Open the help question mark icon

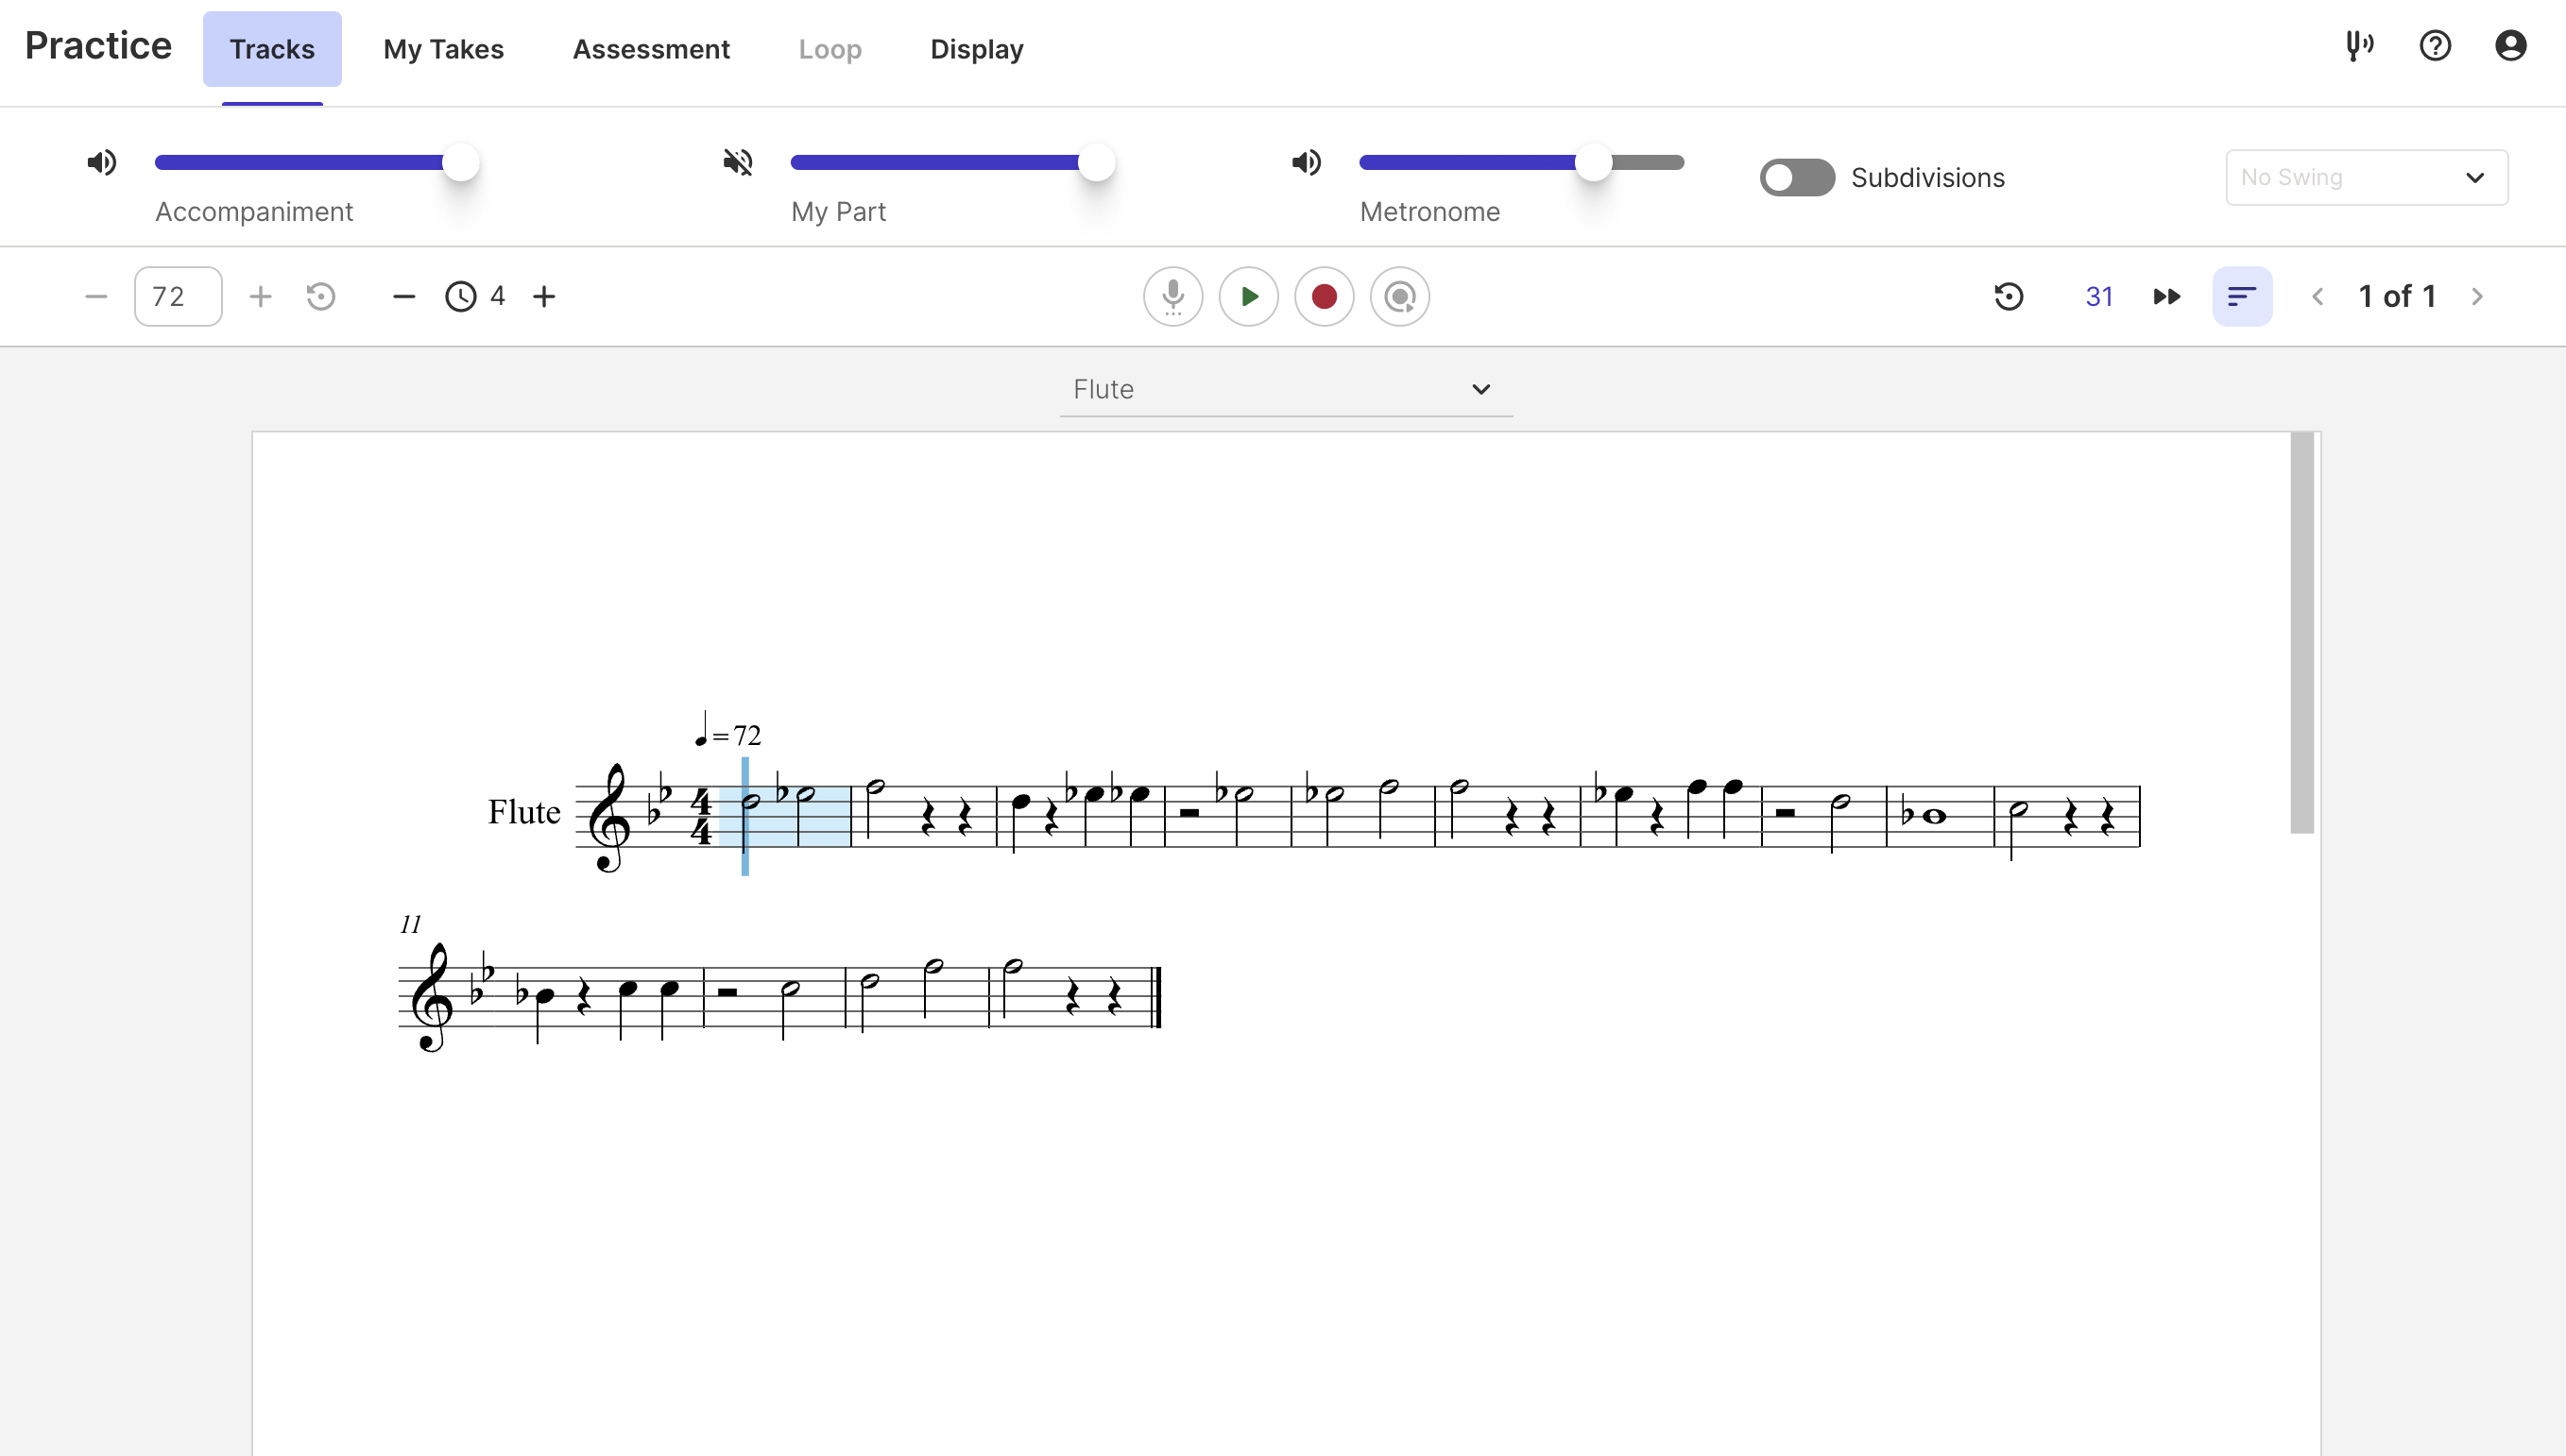(x=2435, y=45)
